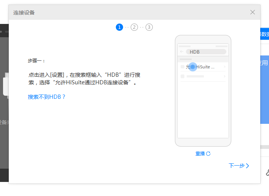
Task: Click the 步骤一 heading text
Action: point(36,61)
